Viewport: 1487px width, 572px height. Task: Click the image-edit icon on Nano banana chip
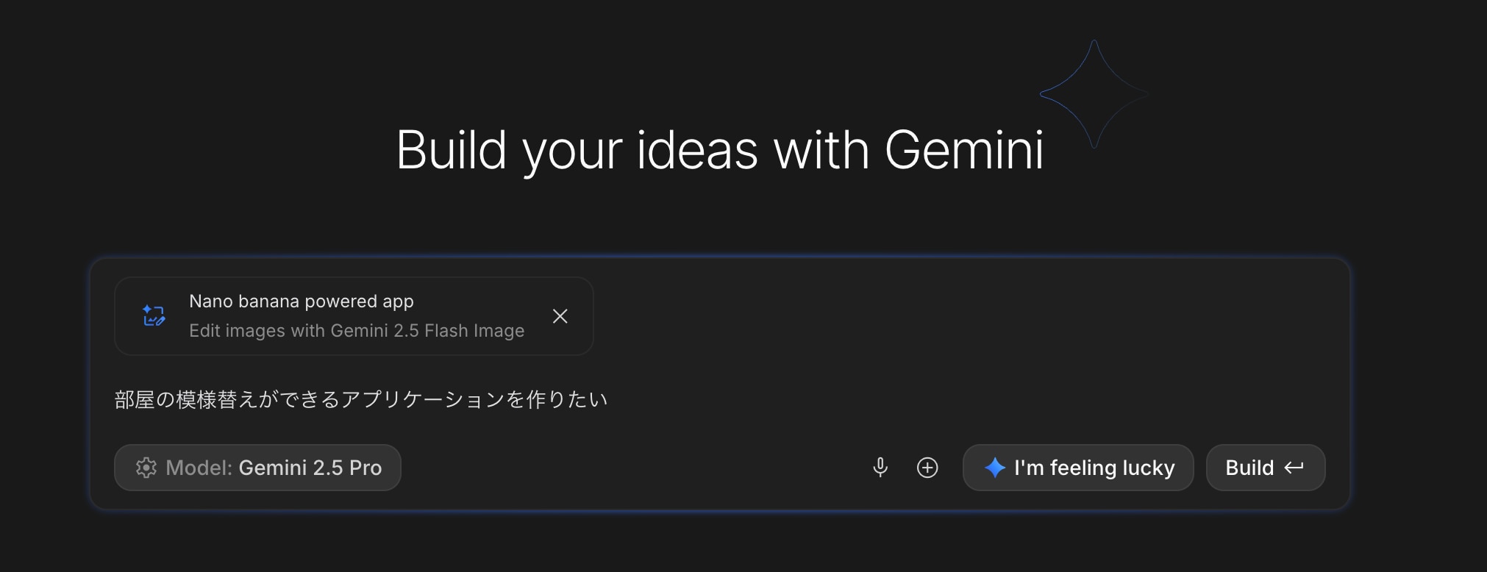click(x=154, y=316)
